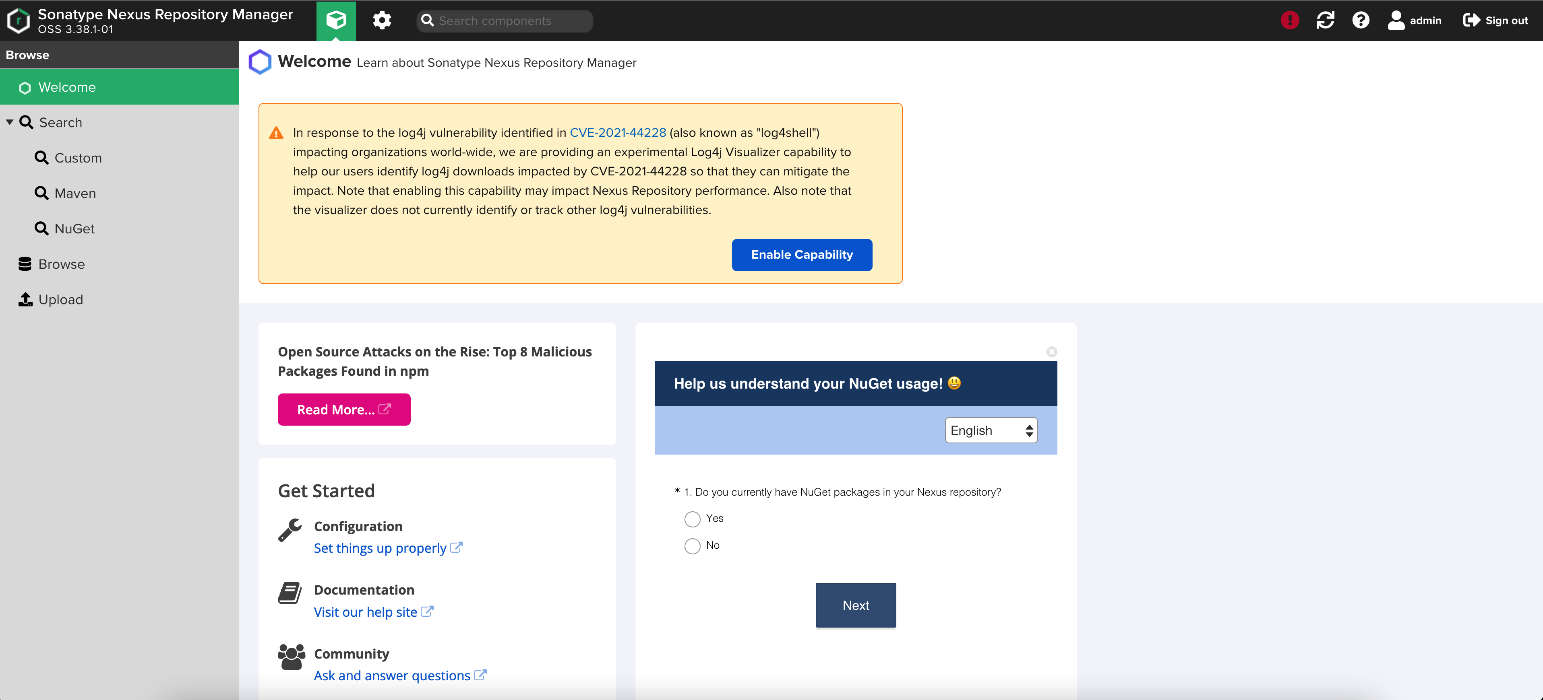This screenshot has height=700, width=1543.
Task: Open Upload in the left sidebar
Action: (60, 299)
